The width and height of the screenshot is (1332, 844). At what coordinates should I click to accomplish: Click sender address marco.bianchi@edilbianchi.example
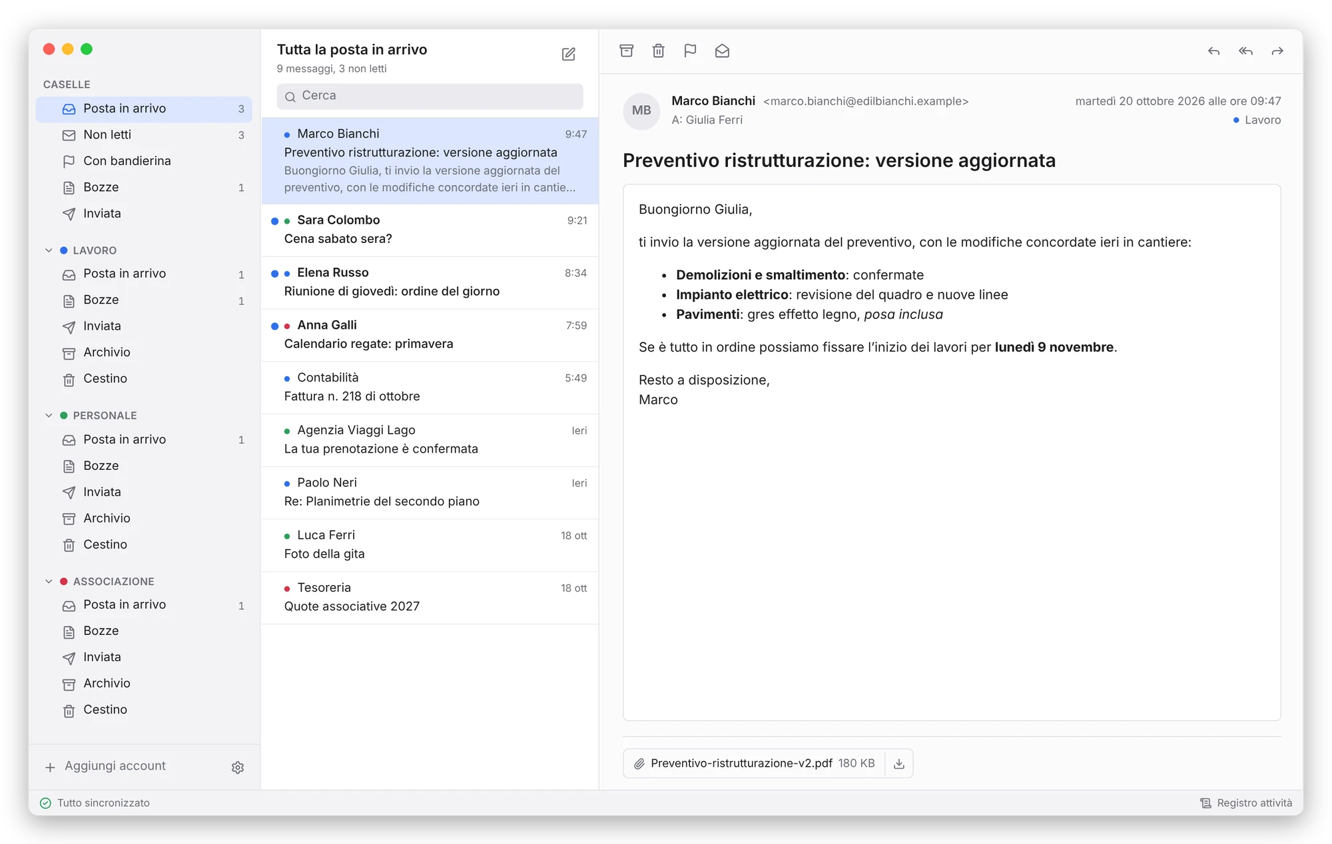[866, 101]
